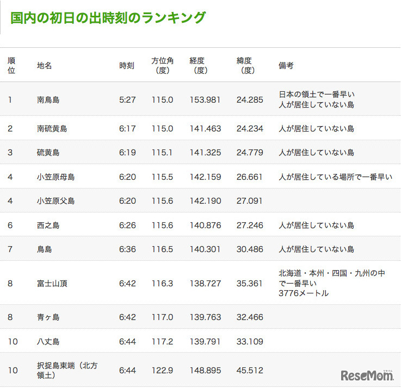Click latitude value 24.285
The width and height of the screenshot is (401, 388).
pyautogui.click(x=250, y=99)
